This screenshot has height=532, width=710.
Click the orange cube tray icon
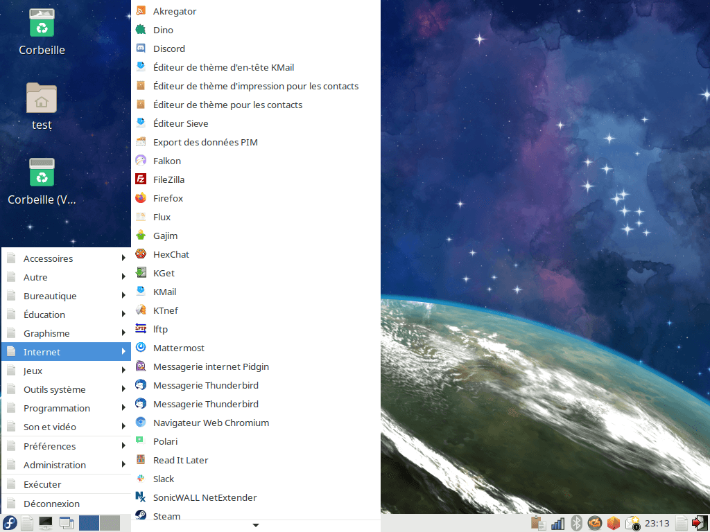[x=614, y=523]
